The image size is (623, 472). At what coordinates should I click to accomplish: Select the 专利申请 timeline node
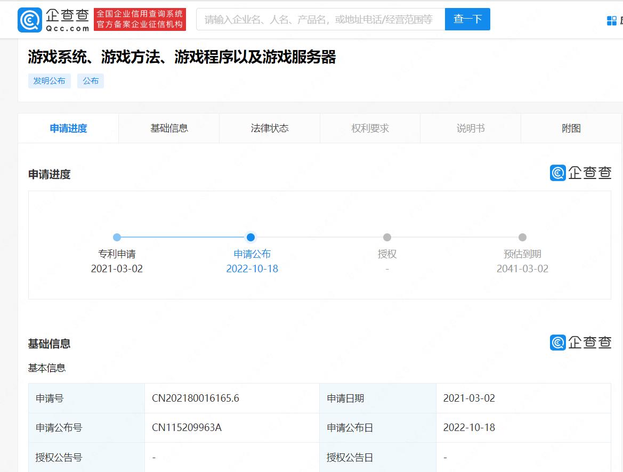pos(117,238)
